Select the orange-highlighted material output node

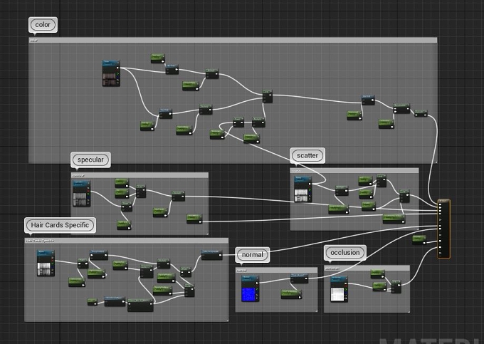click(443, 229)
